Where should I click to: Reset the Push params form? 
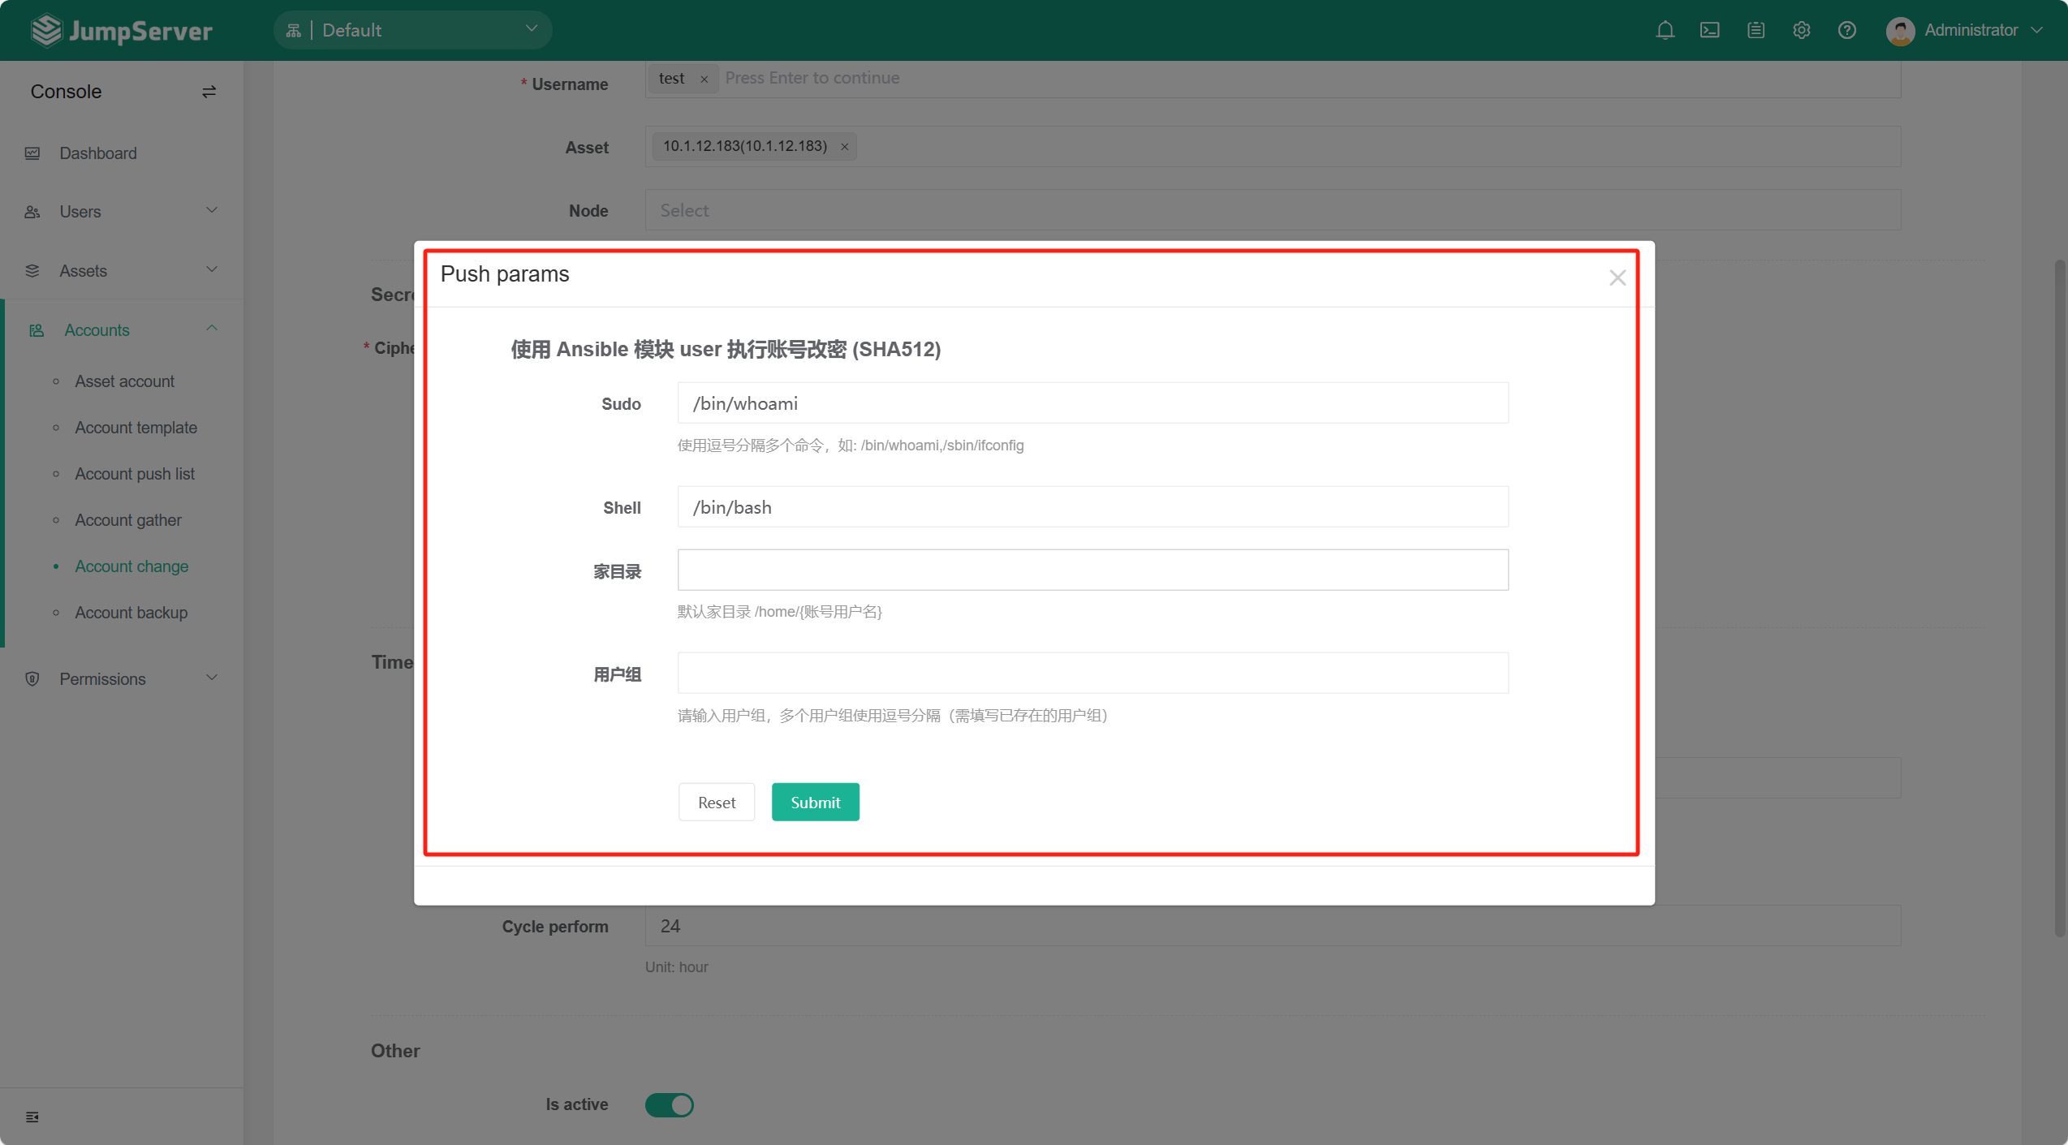(x=716, y=802)
